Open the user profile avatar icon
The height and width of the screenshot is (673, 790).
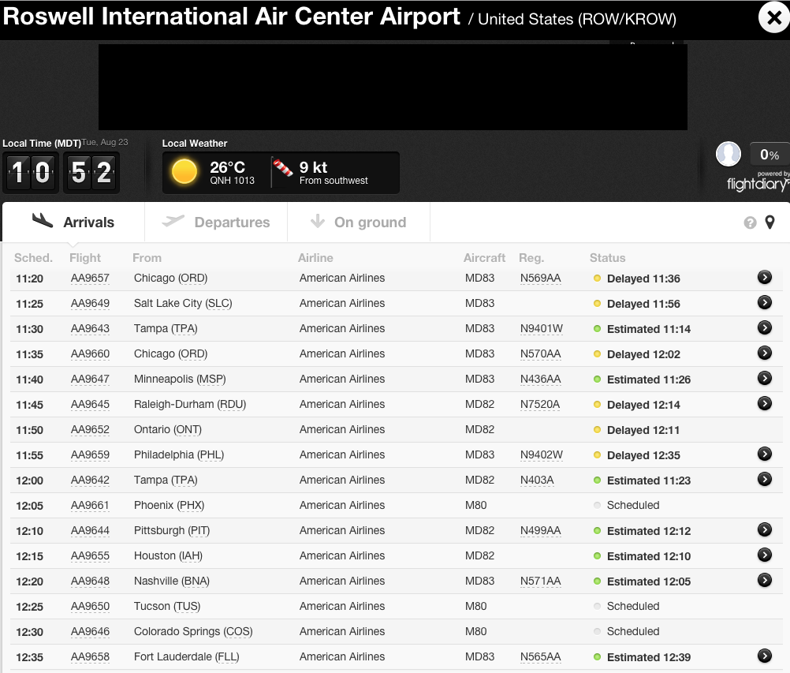pos(728,155)
